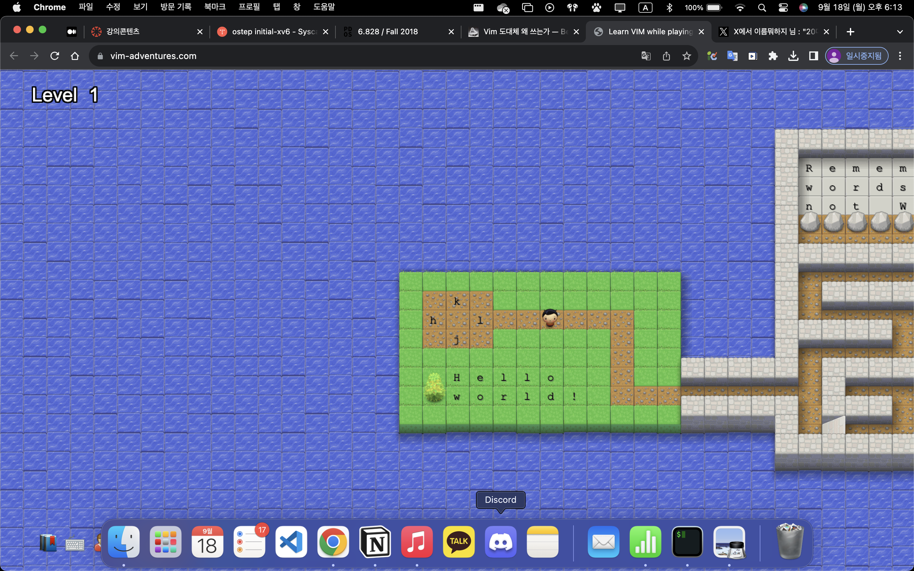Screen dimensions: 914x571
Task: Open the macOS Control Center icon
Action: (783, 7)
